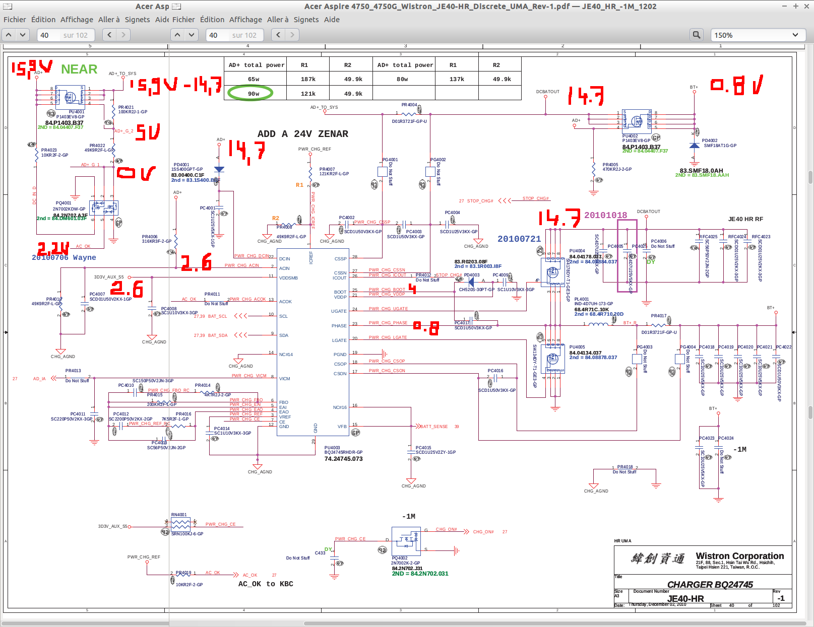Viewport: 814px width, 627px height.
Task: Go to next page in left Acer Asp window
Action: [23, 35]
